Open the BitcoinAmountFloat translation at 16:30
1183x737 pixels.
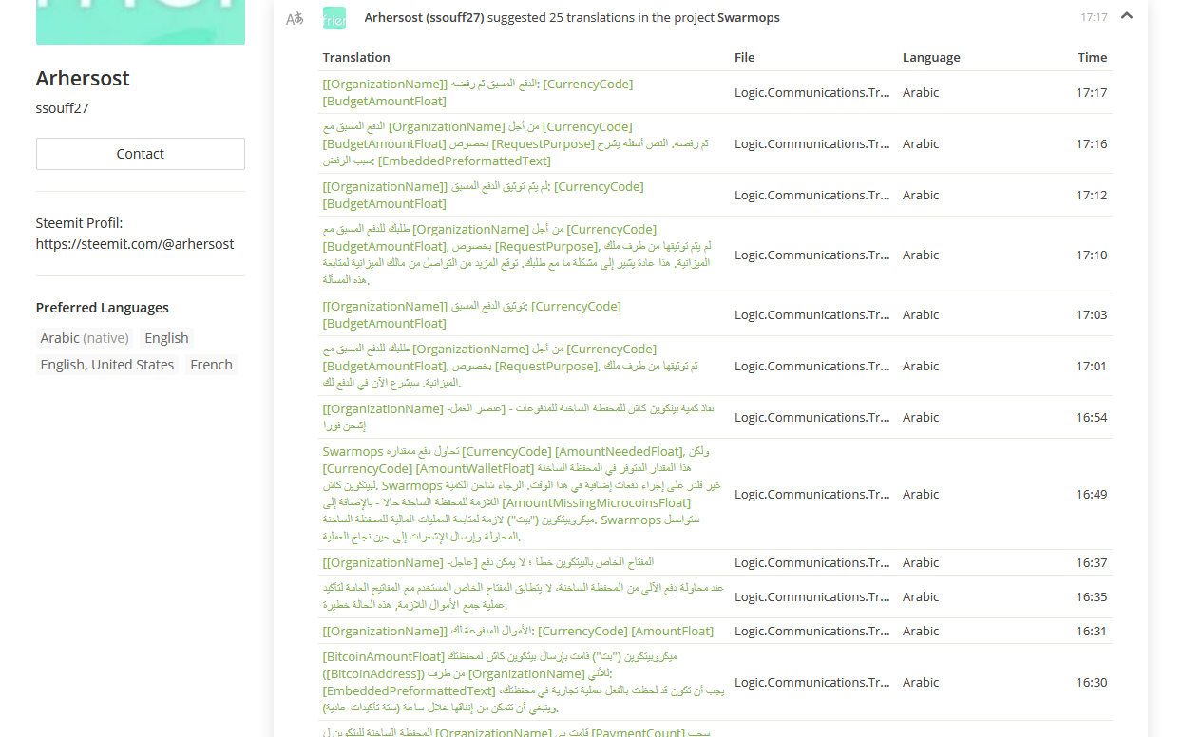click(524, 682)
